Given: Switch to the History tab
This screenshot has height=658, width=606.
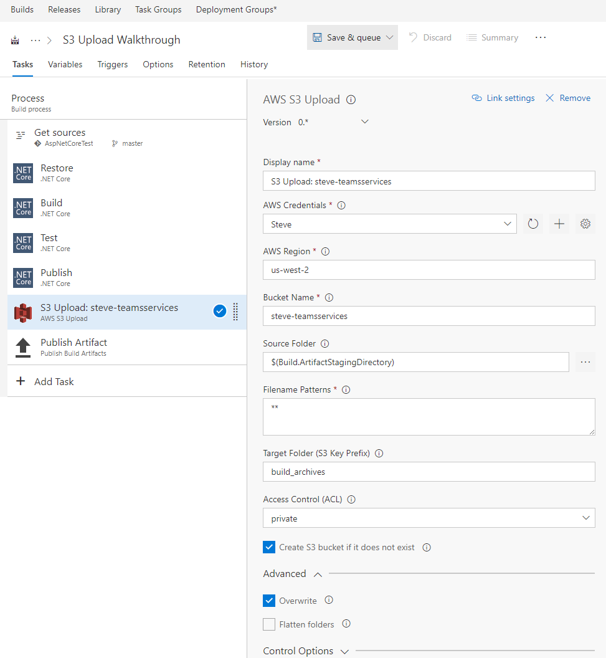Looking at the screenshot, I should point(254,65).
